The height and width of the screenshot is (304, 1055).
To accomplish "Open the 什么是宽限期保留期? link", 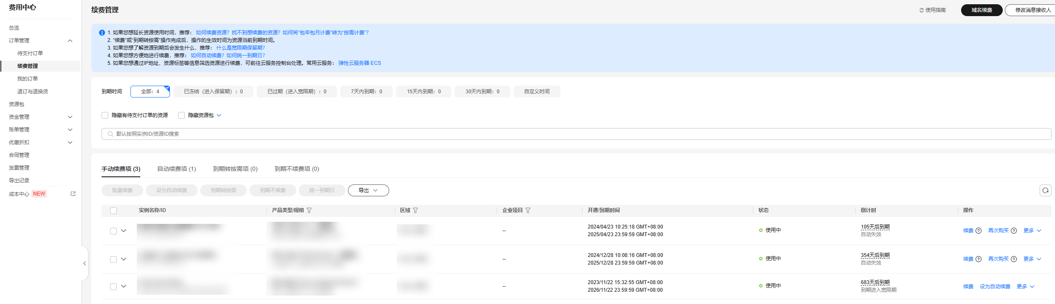I will pos(240,48).
